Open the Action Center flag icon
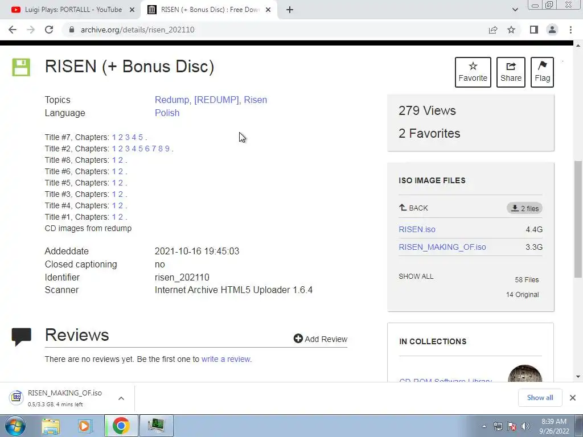Viewport: 583px width, 437px height. coord(512,426)
